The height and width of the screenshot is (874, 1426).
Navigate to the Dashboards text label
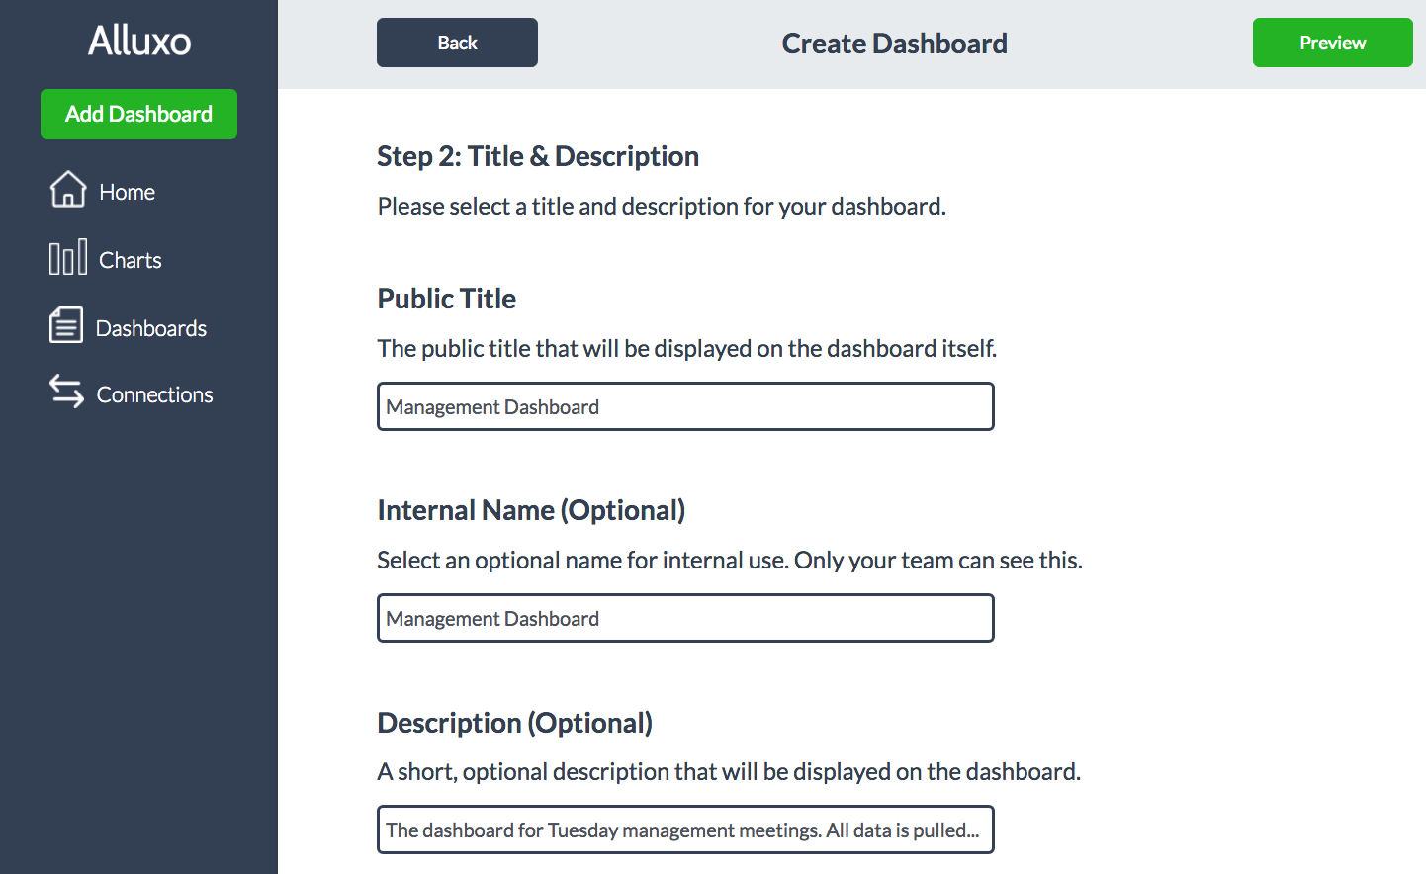tap(151, 328)
